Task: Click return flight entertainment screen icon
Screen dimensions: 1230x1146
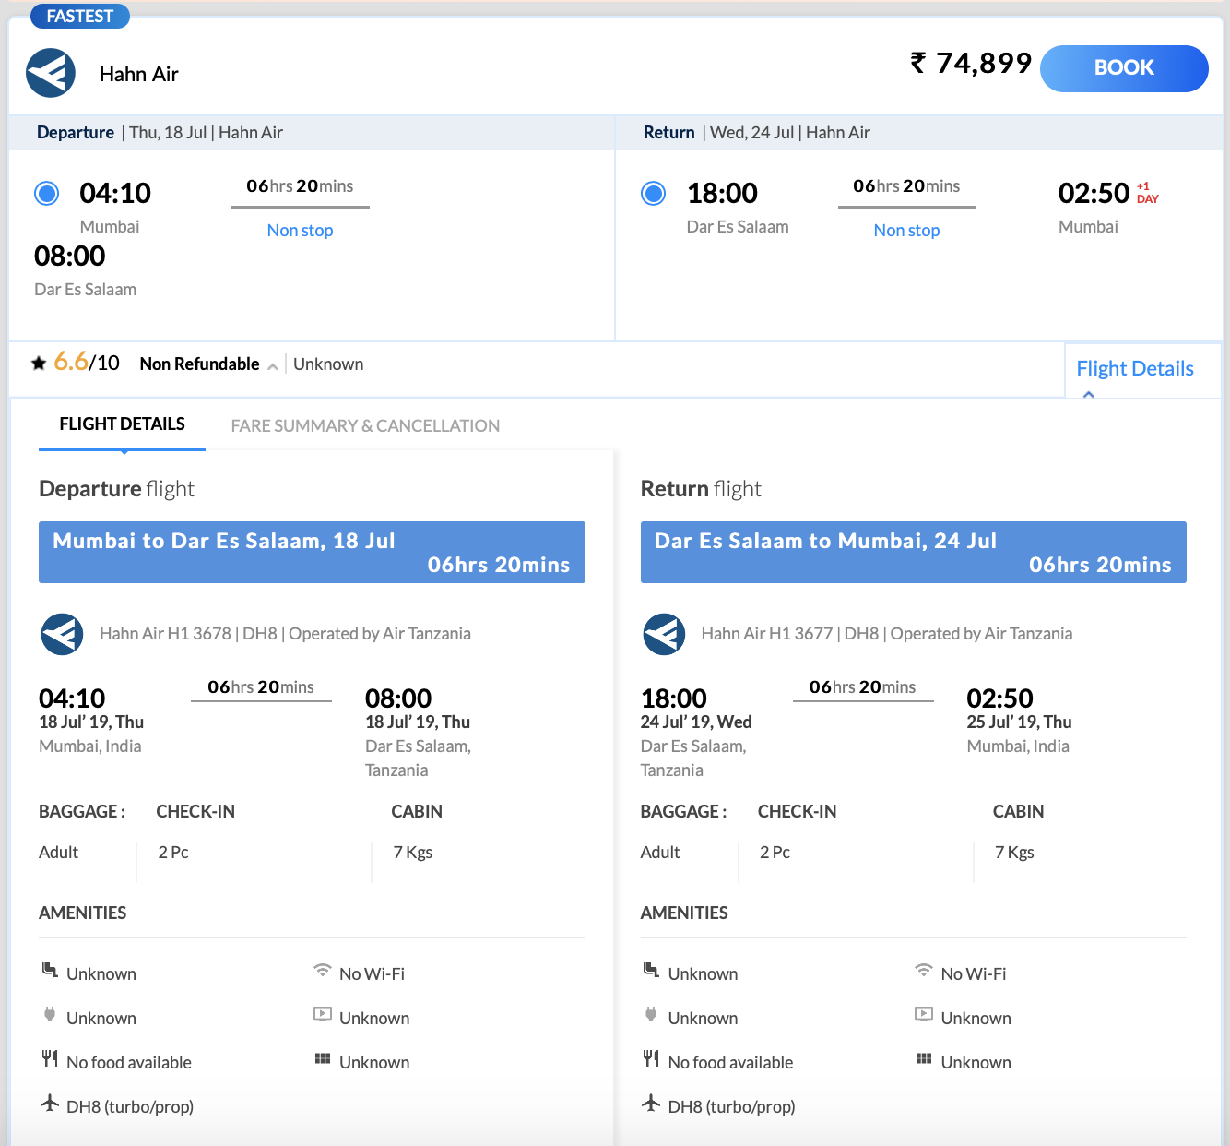Action: 924,1014
